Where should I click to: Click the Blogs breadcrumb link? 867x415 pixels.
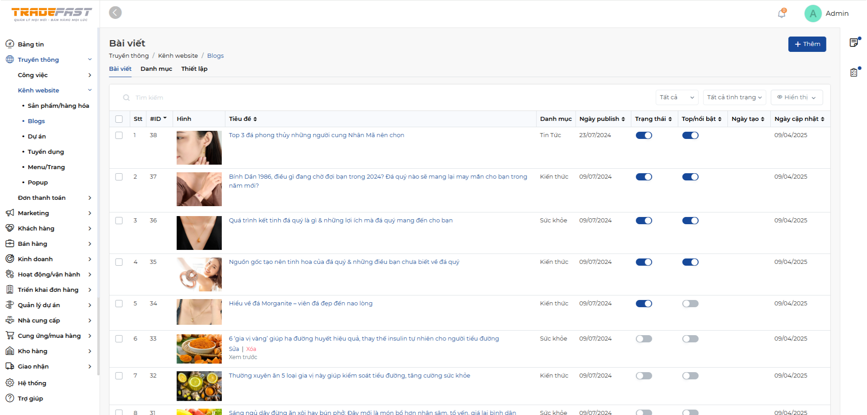215,56
